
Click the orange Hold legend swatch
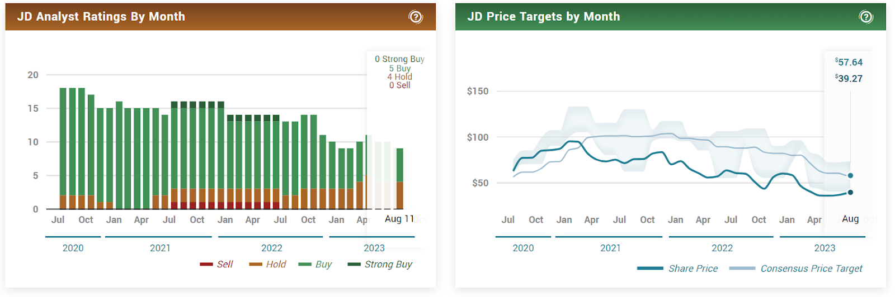click(x=256, y=264)
